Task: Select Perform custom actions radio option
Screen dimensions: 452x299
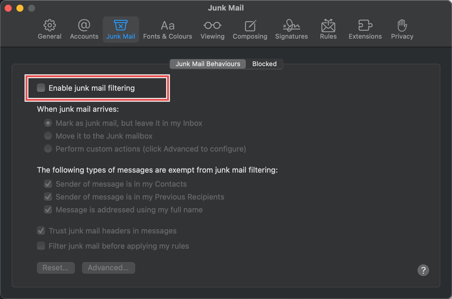Action: point(48,149)
